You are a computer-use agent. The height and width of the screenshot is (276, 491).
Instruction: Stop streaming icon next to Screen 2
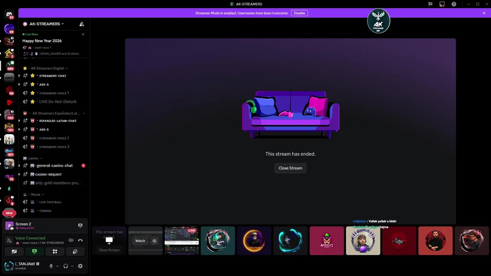coord(80,225)
